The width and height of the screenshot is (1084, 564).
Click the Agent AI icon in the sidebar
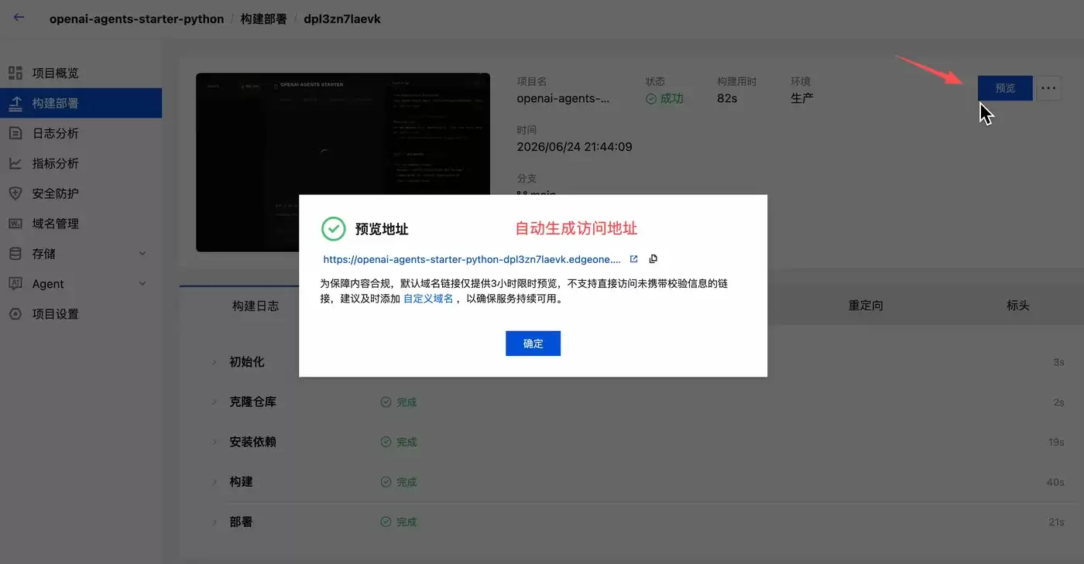pos(15,284)
